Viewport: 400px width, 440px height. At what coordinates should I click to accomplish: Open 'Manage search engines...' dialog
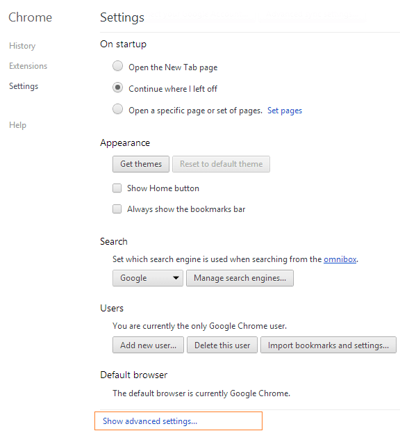point(240,278)
